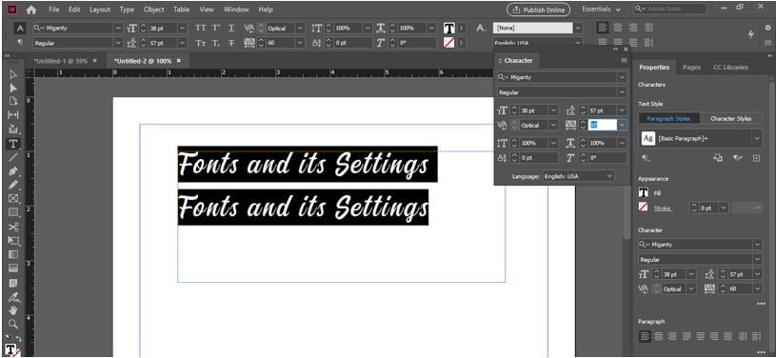Open the Type menu
This screenshot has height=358, width=776.
127,10
